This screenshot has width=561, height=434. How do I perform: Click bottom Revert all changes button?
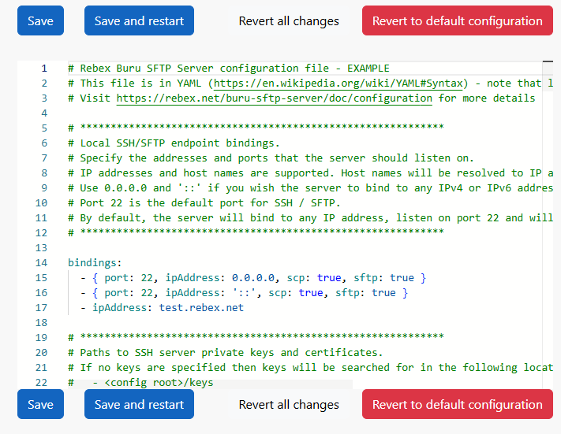click(289, 404)
